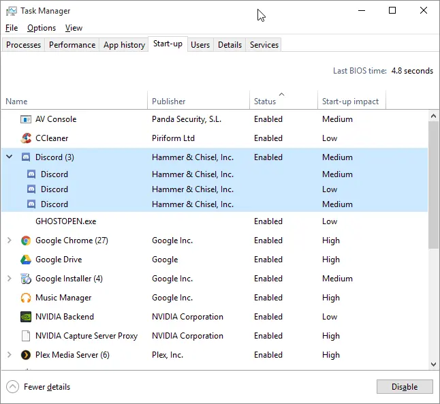Click the Low impact value for GHOSTOPEN.exe

330,221
